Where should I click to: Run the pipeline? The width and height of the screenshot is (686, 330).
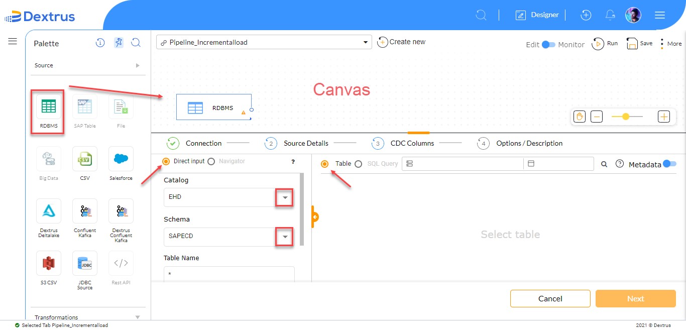tap(605, 44)
